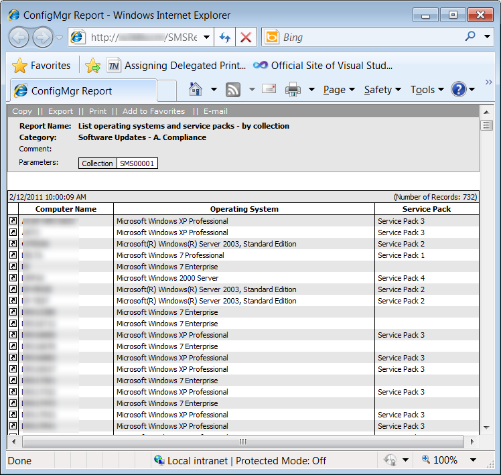Refresh the page using the refresh icon
Viewport: 501px width, 475px height.
(x=225, y=38)
